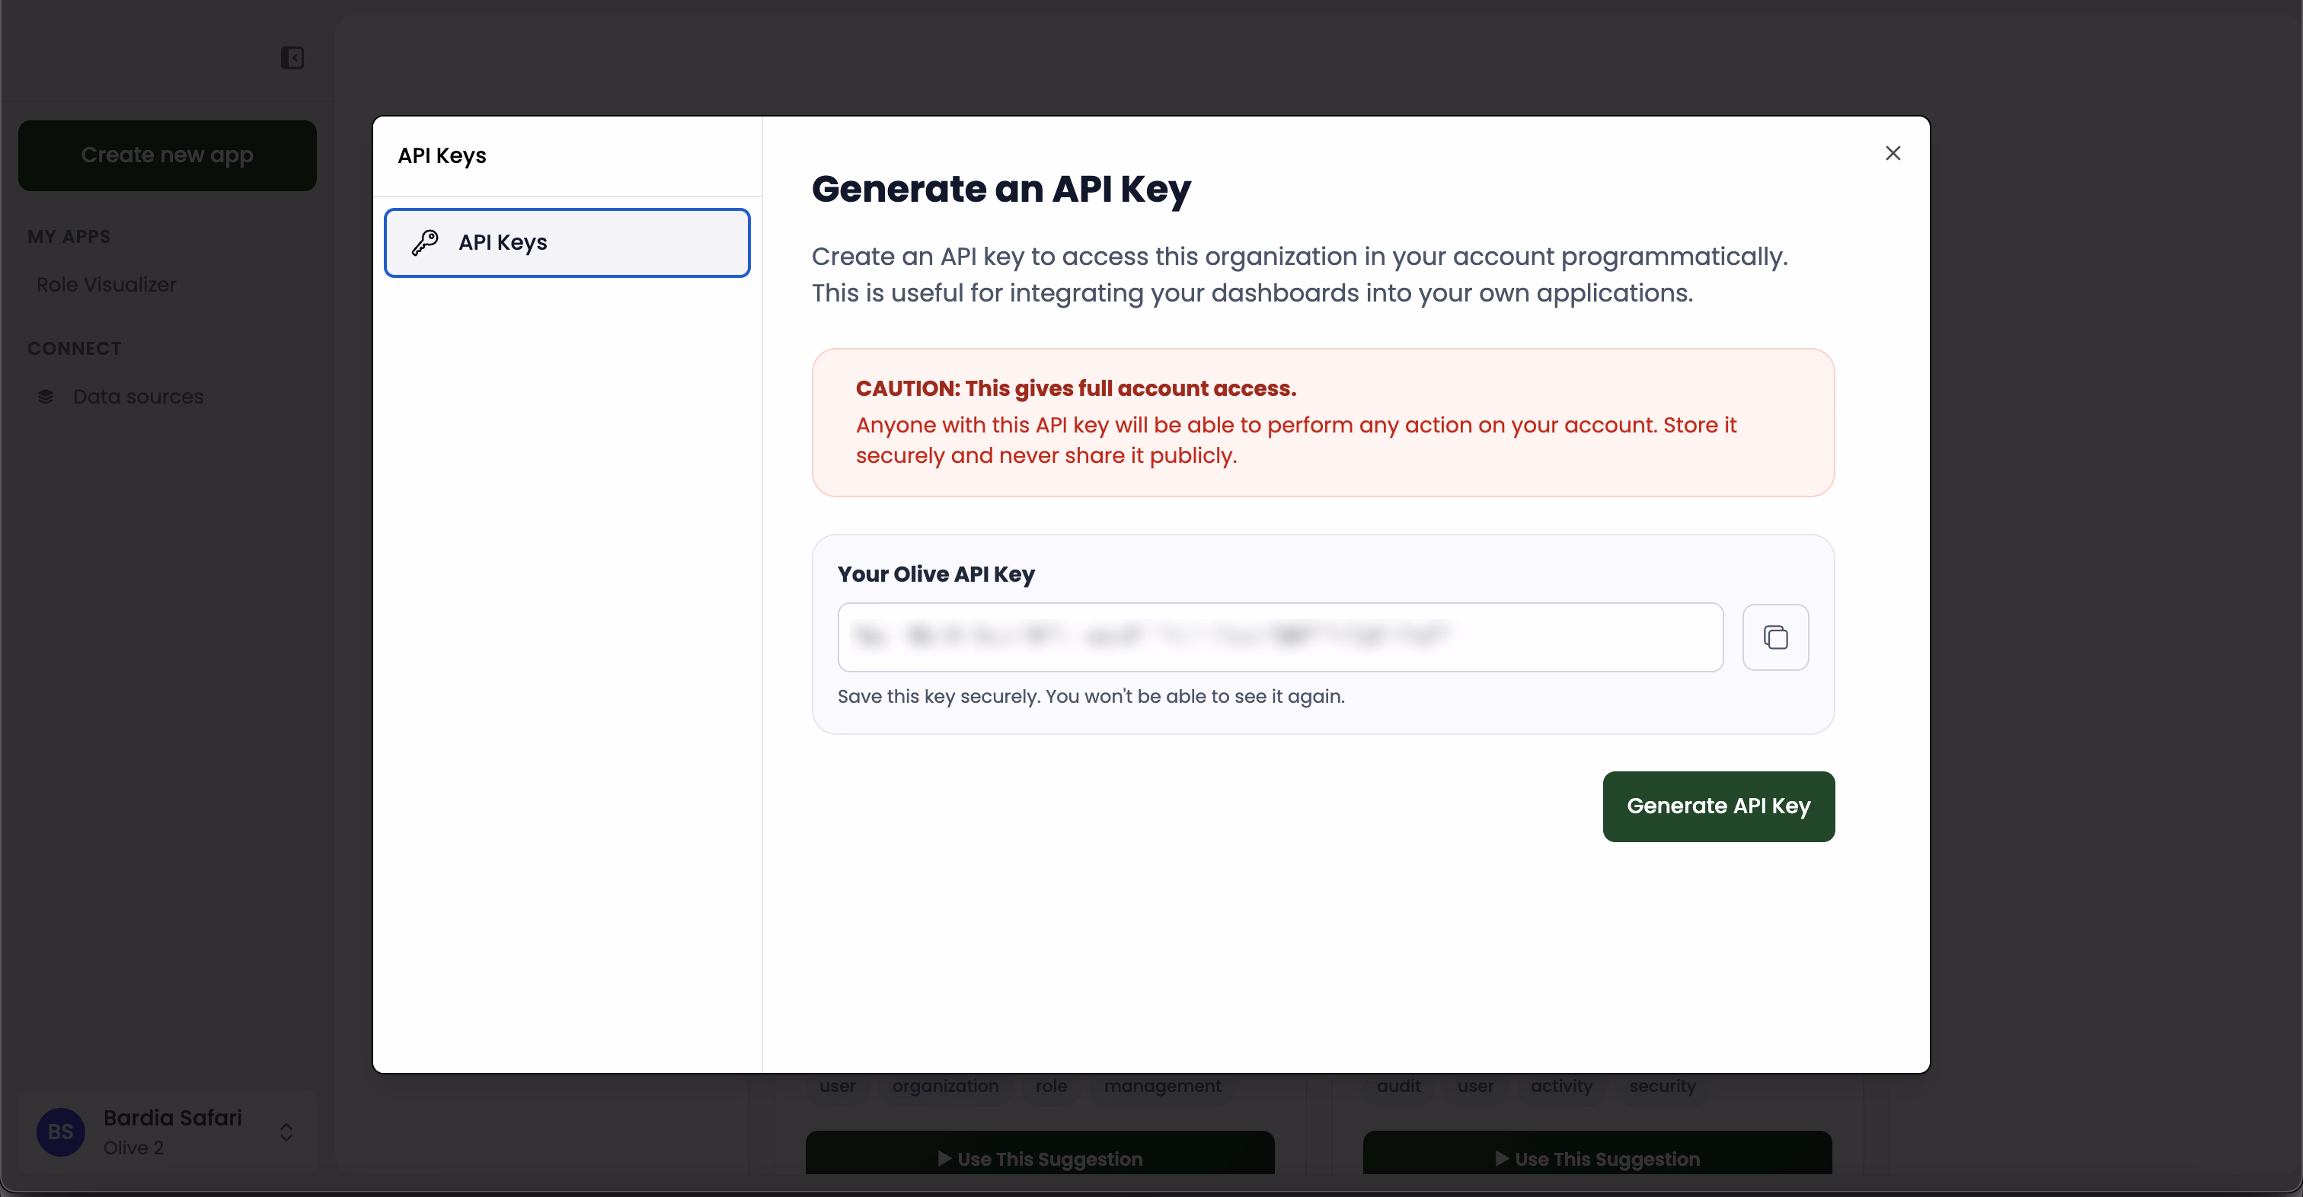Select the security tag chip
Viewport: 2303px width, 1197px height.
(x=1662, y=1086)
